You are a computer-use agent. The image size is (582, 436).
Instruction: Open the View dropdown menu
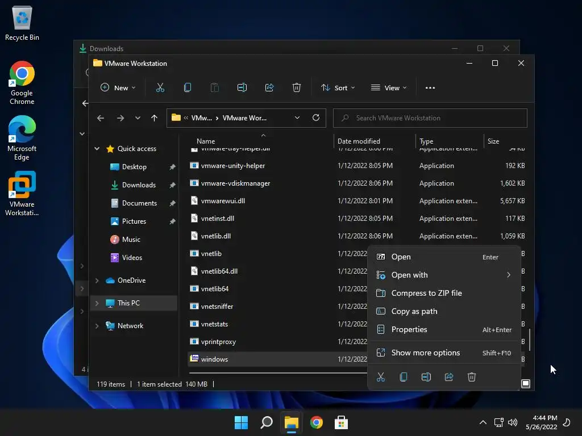tap(389, 88)
